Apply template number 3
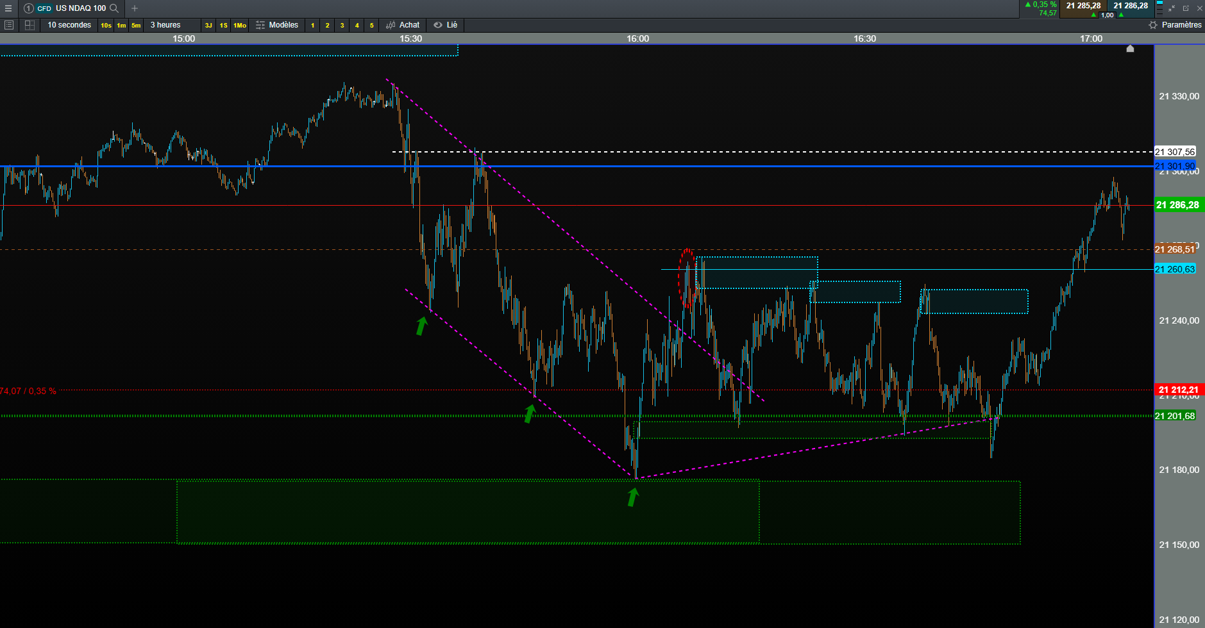This screenshot has width=1205, height=628. 342,26
